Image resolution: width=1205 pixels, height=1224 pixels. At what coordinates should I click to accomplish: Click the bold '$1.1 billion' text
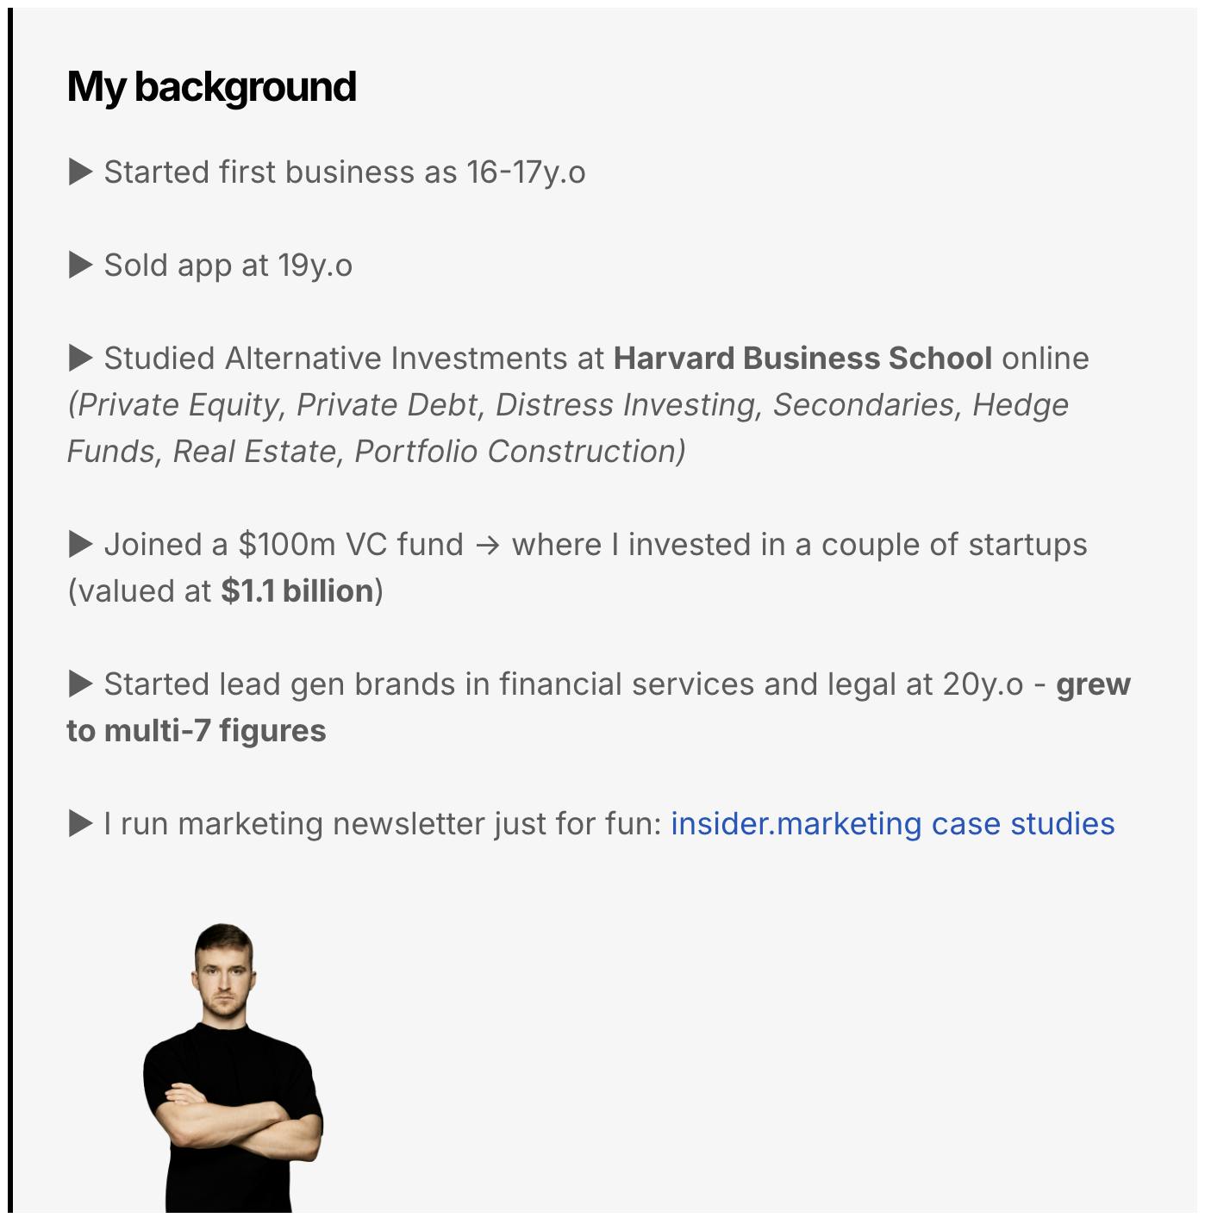click(297, 591)
